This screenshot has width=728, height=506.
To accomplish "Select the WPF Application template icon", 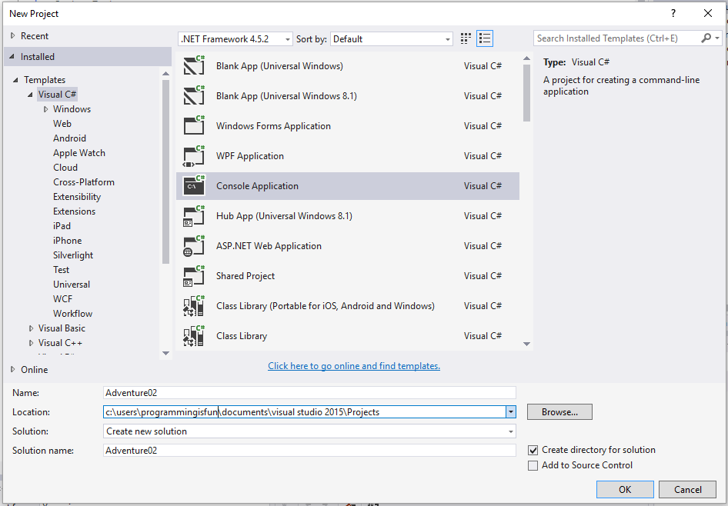I will click(x=195, y=155).
